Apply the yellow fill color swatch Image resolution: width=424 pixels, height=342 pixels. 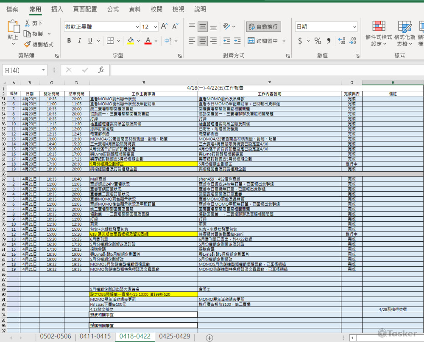[131, 41]
